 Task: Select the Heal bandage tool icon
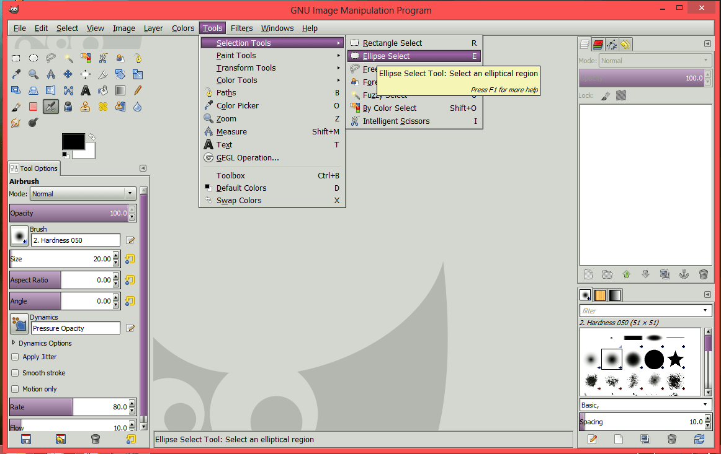coord(103,107)
